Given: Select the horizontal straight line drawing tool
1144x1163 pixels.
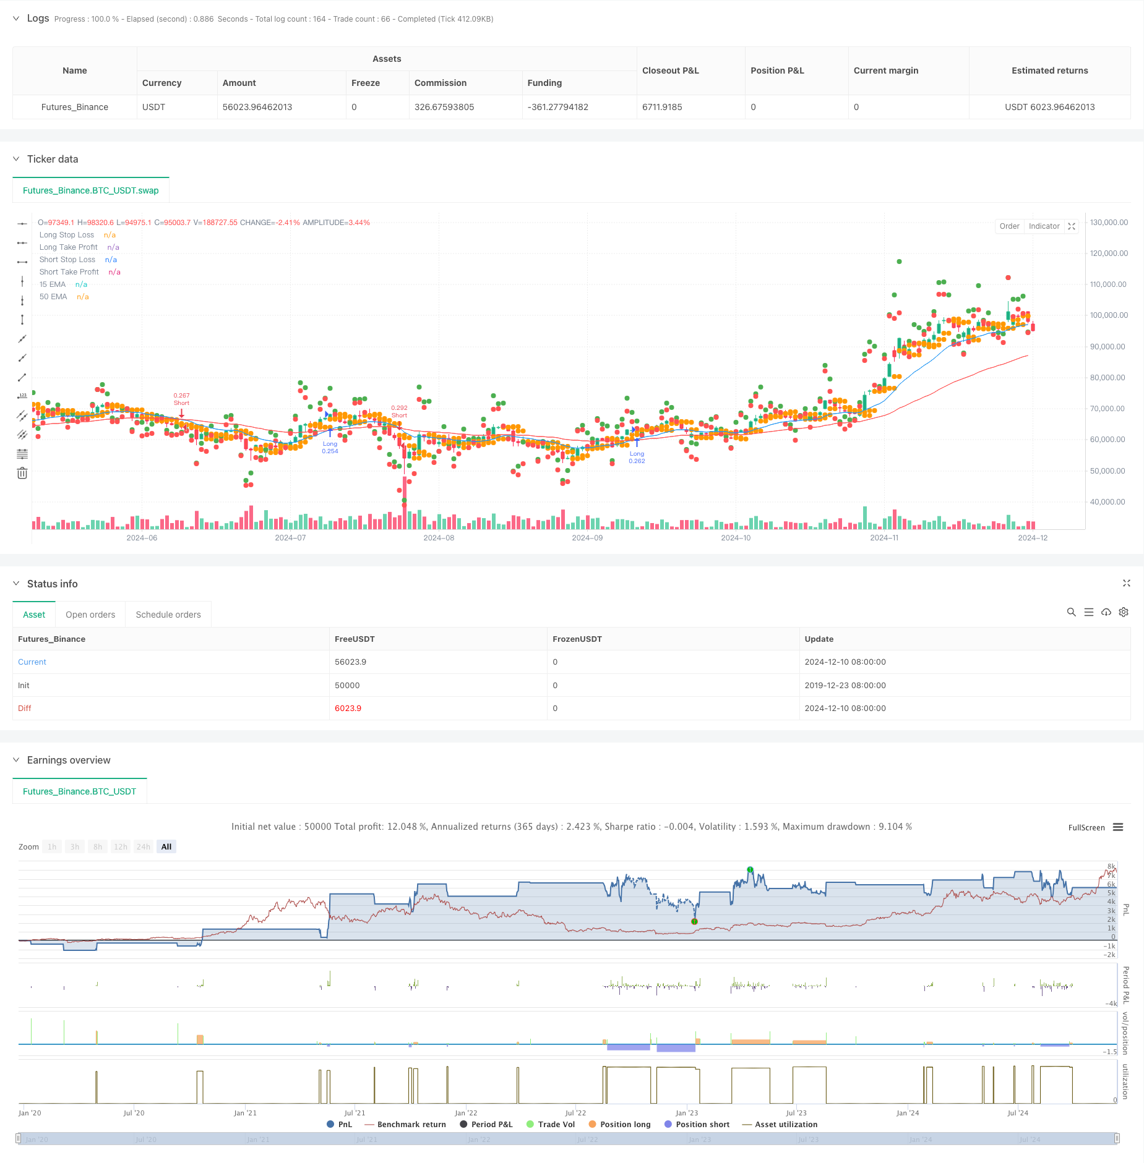Looking at the screenshot, I should pyautogui.click(x=22, y=224).
